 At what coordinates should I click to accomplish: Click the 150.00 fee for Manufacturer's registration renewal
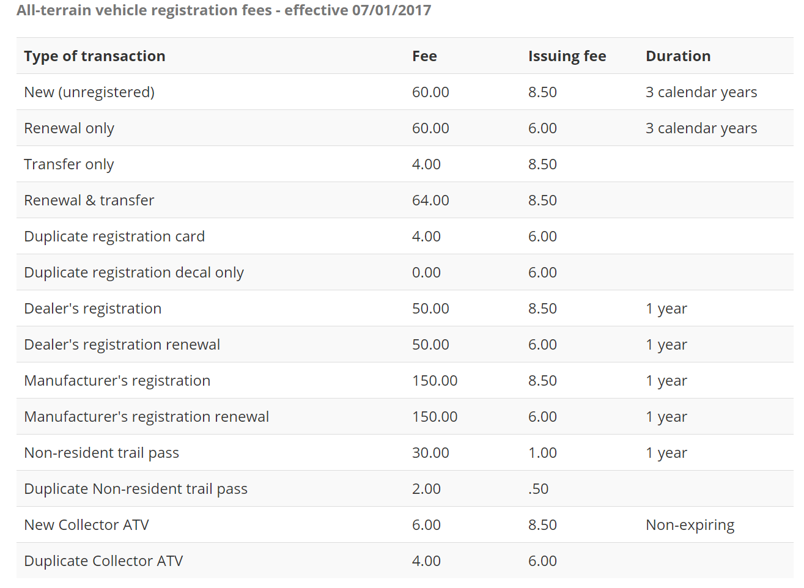pos(435,417)
